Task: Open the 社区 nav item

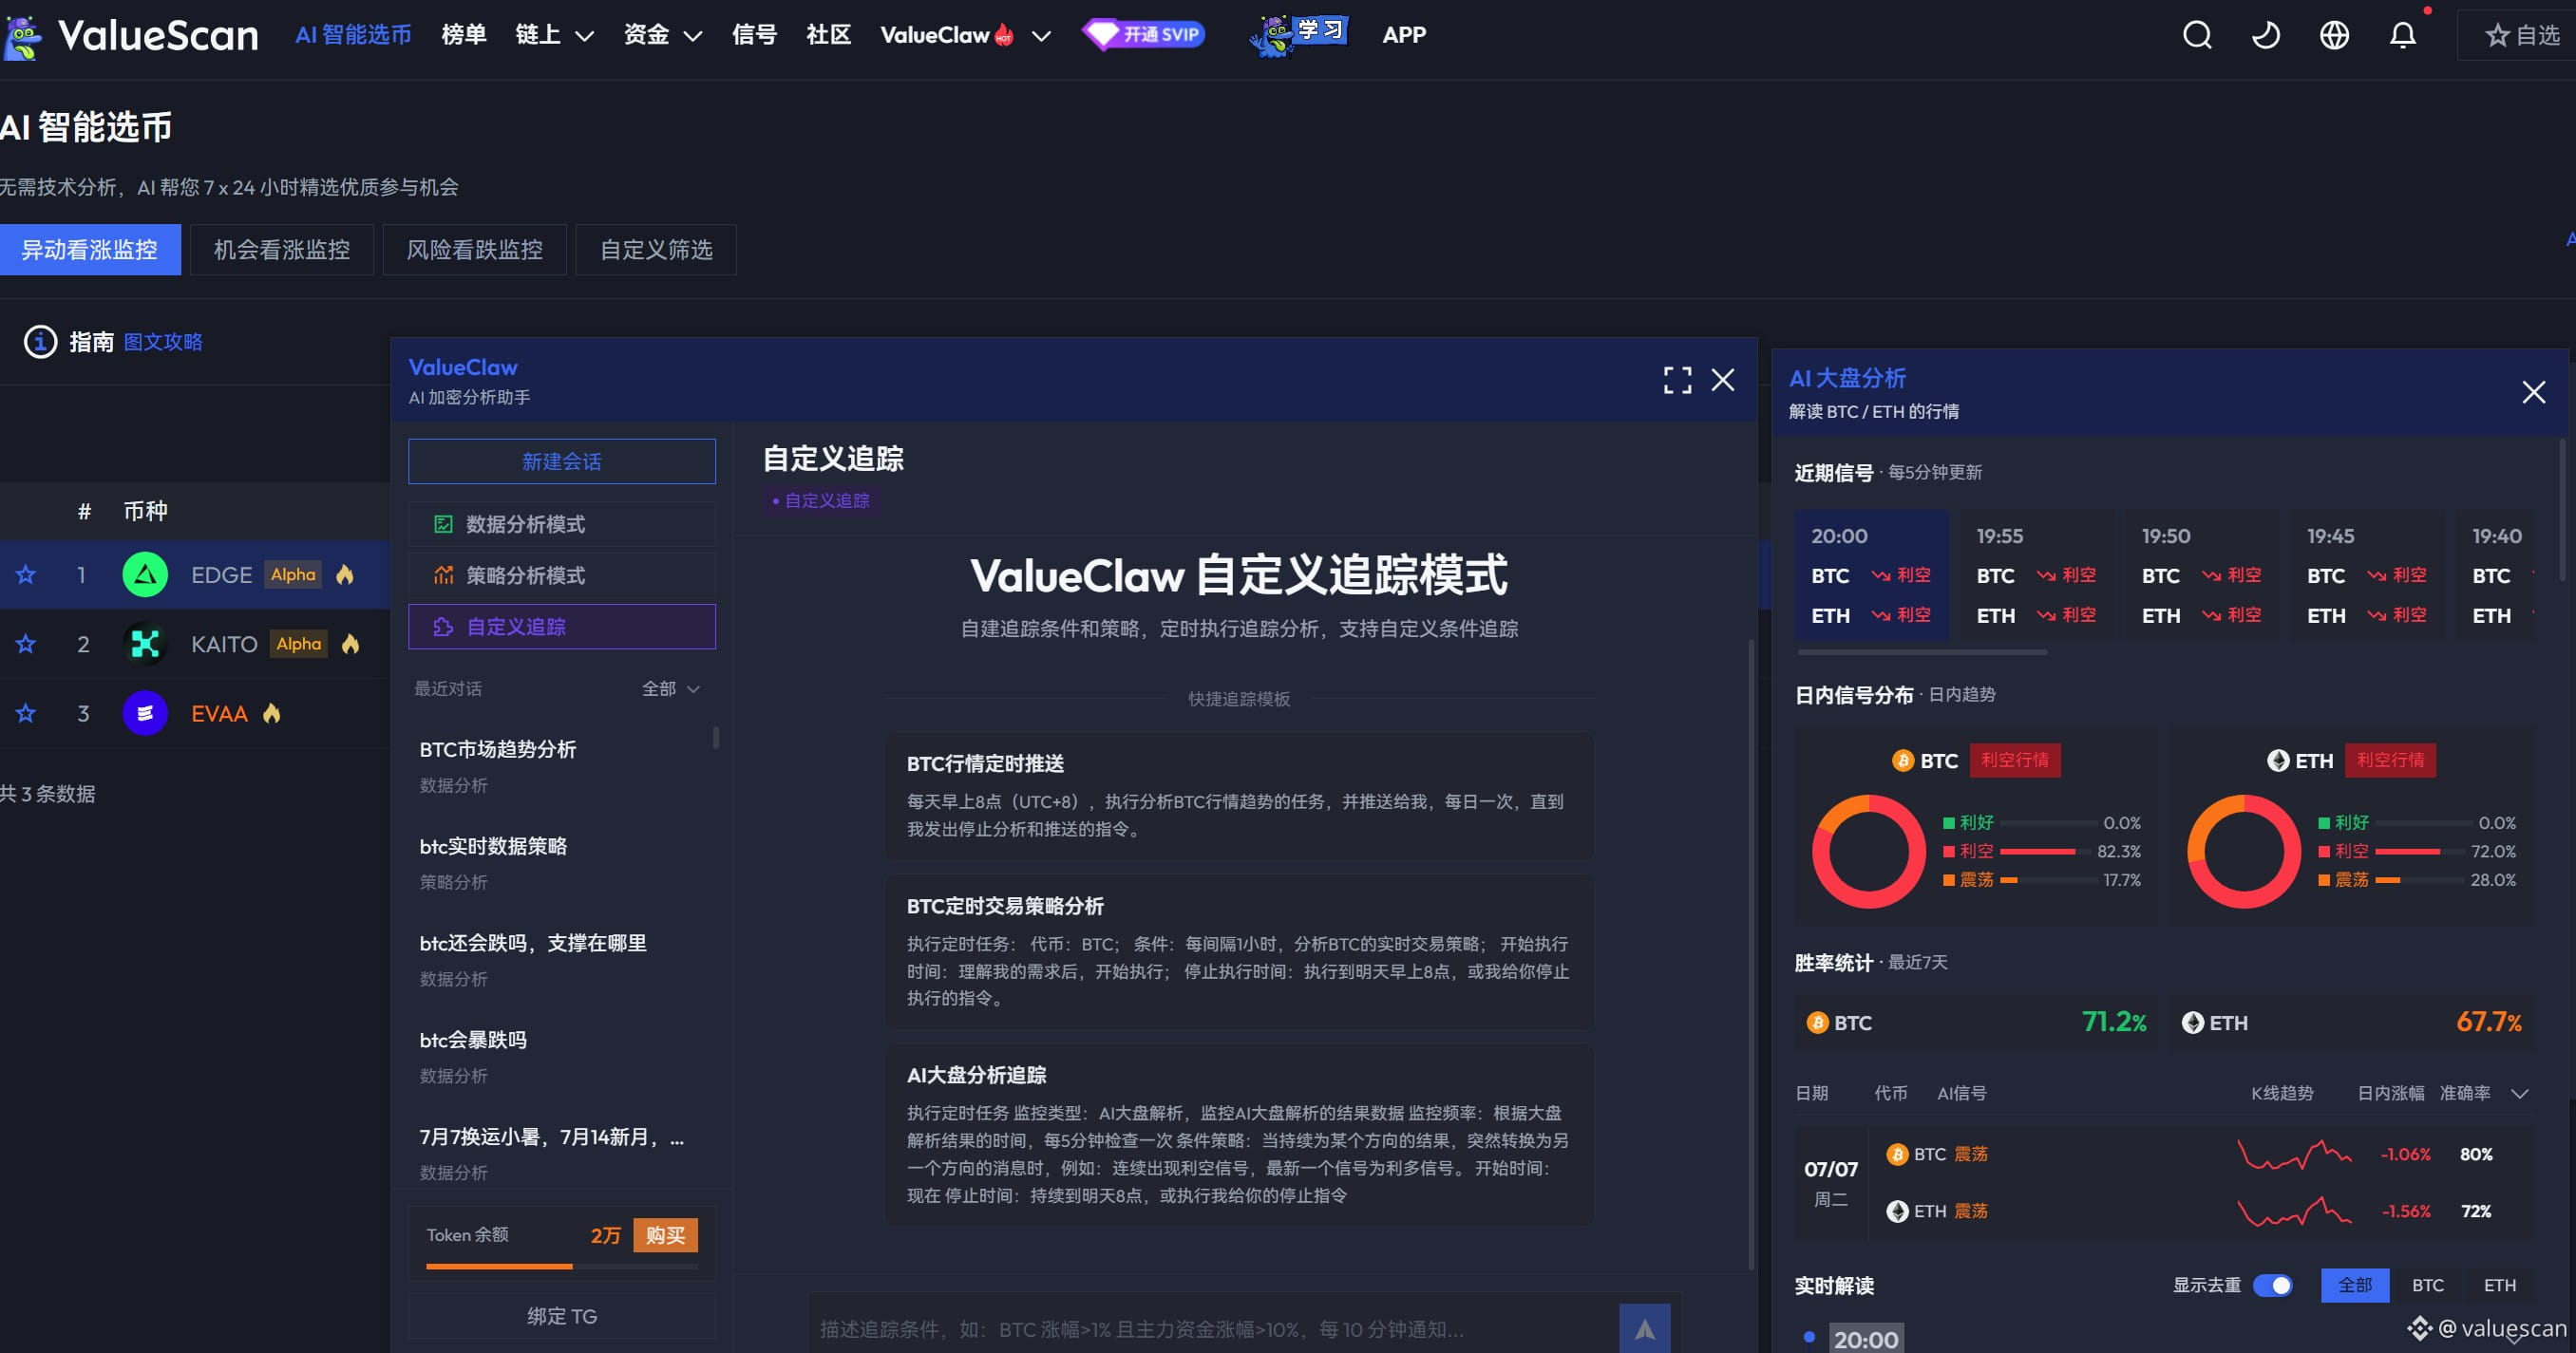Action: pyautogui.click(x=828, y=35)
